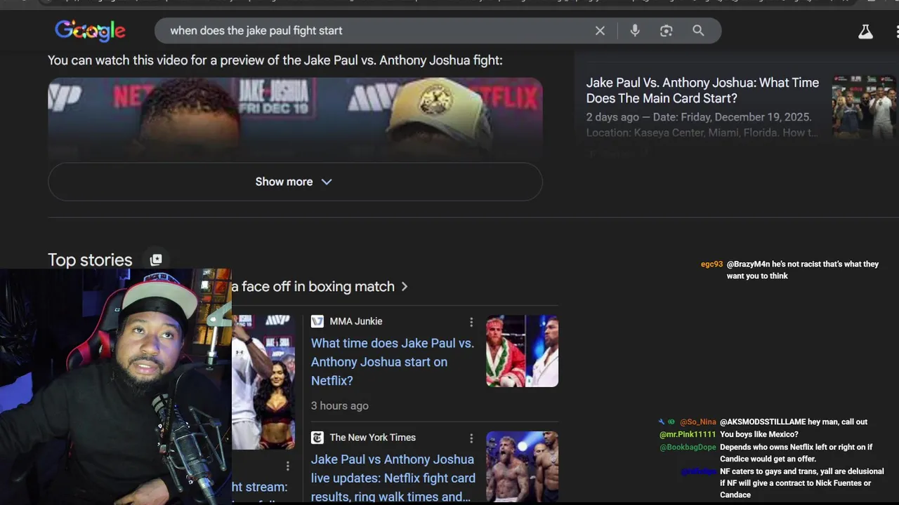Open New York Times story thumbnail image
Image resolution: width=899 pixels, height=505 pixels.
click(x=522, y=467)
